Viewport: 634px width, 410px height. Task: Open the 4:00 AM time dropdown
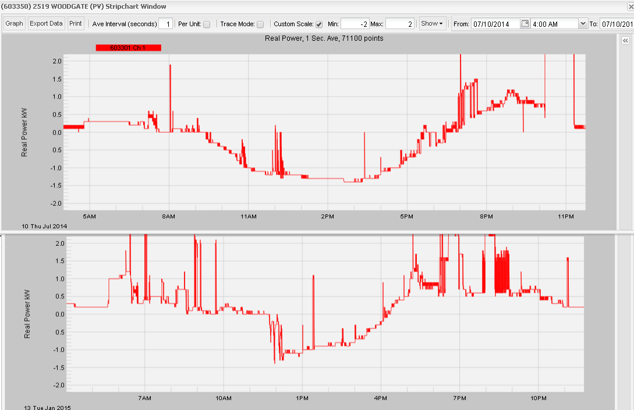click(553, 23)
